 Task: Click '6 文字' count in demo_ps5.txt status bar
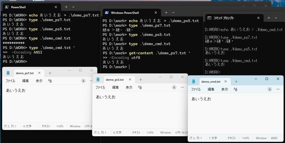coord(117,133)
